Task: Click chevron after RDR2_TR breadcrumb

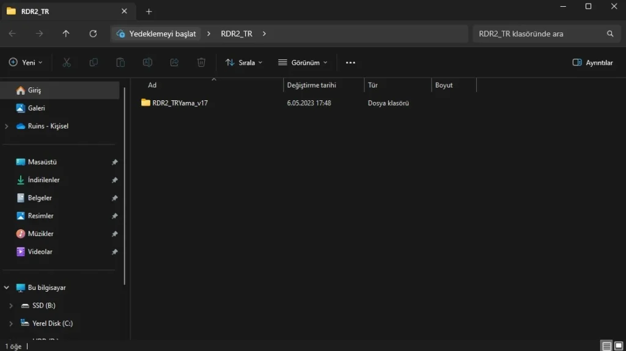Action: tap(264, 34)
